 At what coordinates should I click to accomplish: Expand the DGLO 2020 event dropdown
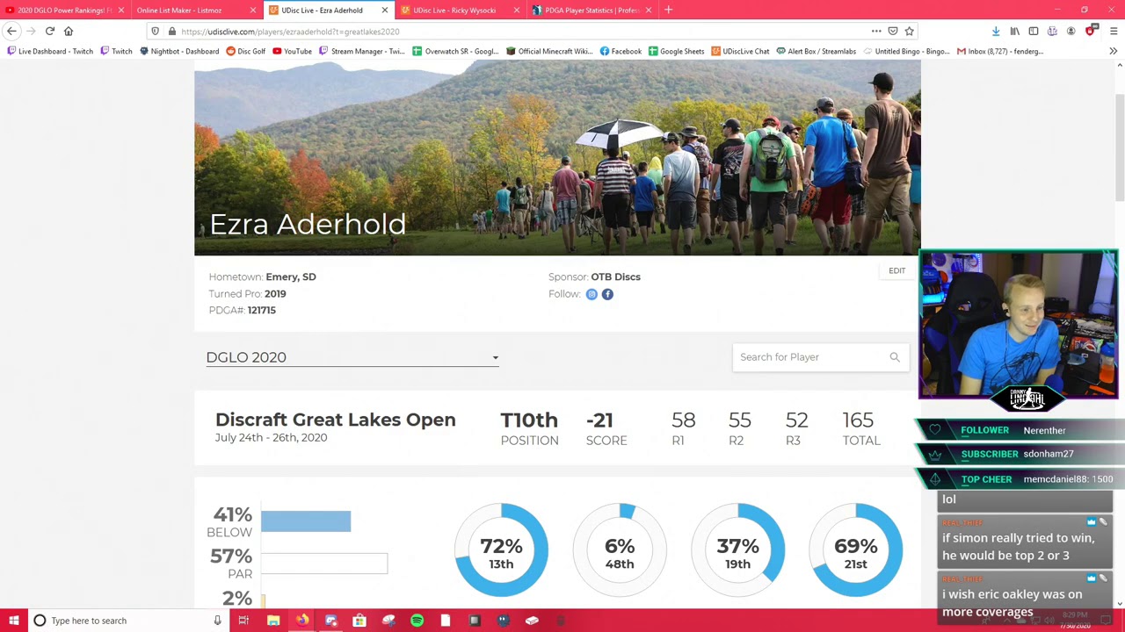tap(352, 357)
